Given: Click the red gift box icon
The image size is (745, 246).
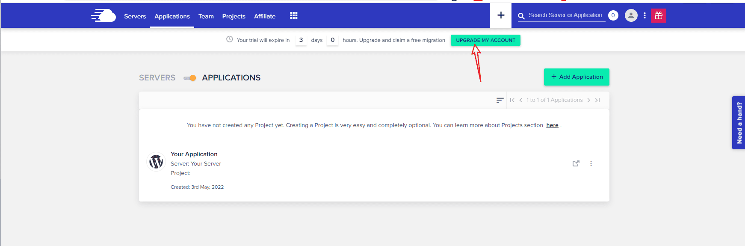Looking at the screenshot, I should [x=658, y=16].
